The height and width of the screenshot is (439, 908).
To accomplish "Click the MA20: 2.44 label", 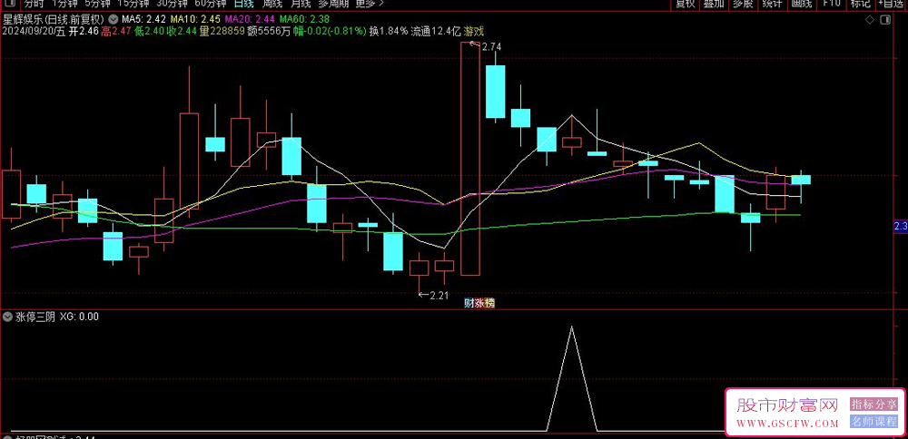I will coord(249,18).
